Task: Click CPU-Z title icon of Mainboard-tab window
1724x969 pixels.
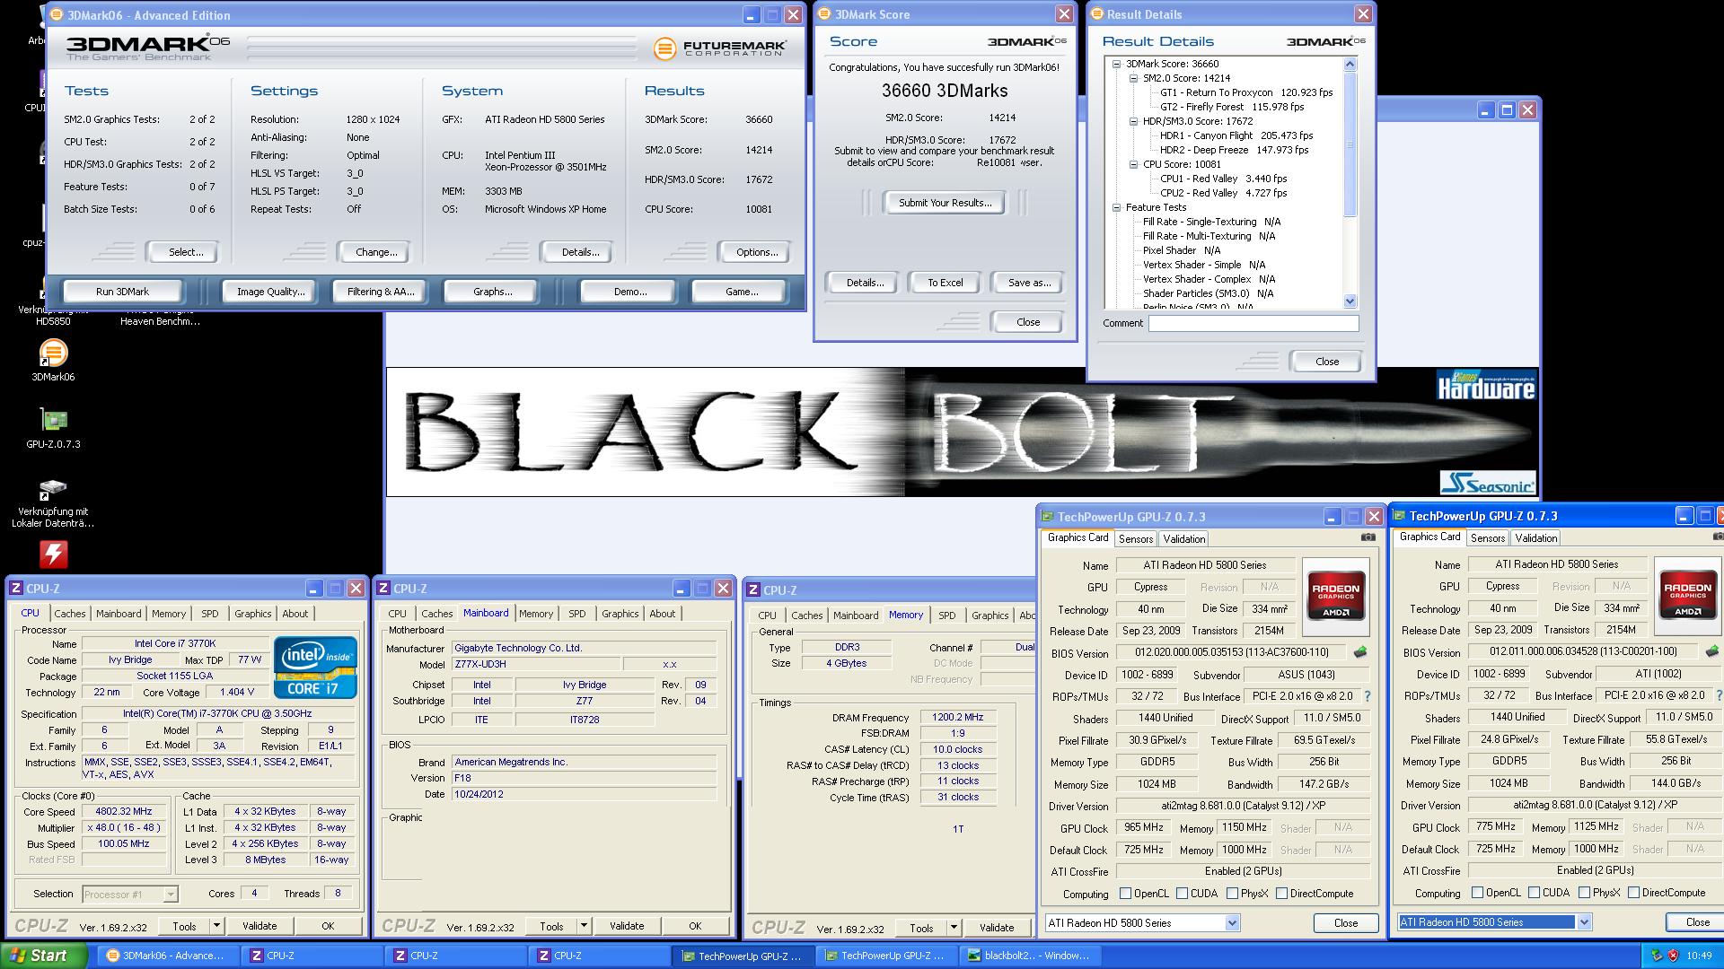Action: [383, 589]
